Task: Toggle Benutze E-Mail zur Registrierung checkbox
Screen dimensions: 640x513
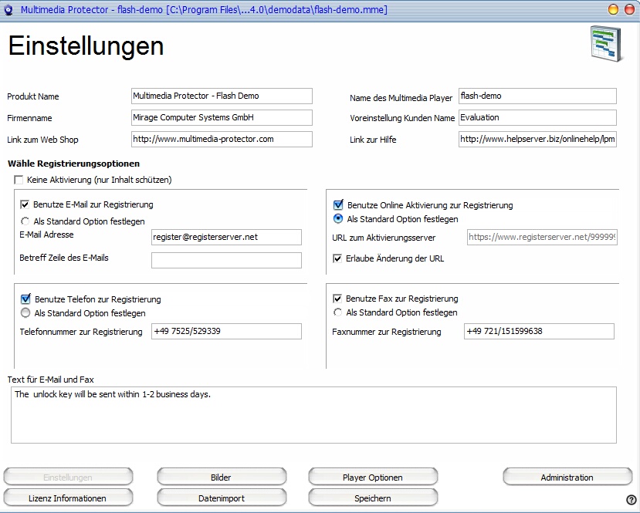Action: click(25, 204)
